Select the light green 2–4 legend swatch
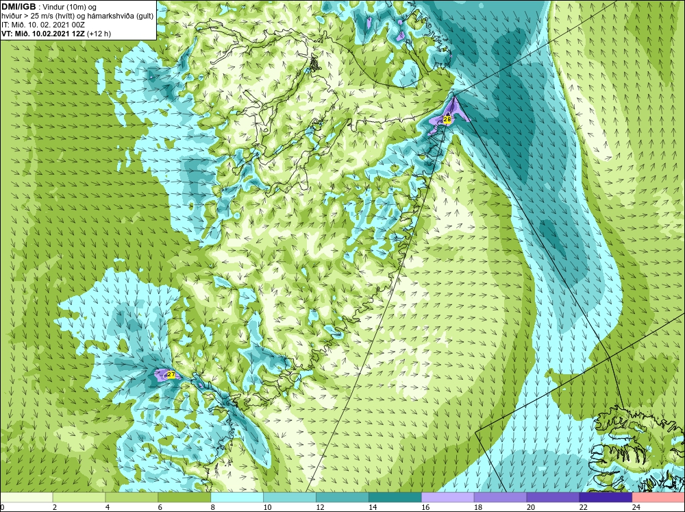 [79, 498]
